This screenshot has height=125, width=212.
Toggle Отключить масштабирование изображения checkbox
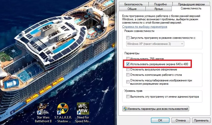128,82
